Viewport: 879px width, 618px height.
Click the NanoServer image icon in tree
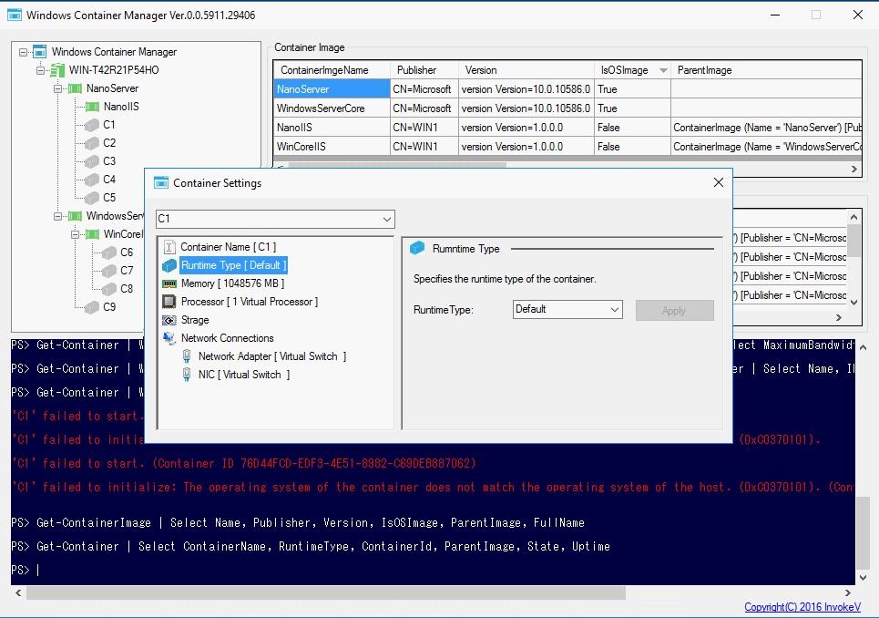click(75, 88)
